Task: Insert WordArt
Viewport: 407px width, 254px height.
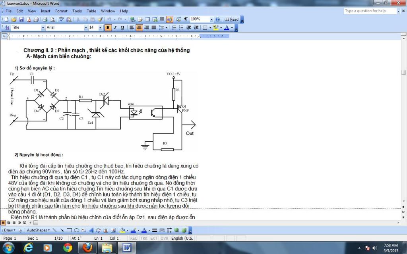Action: tap(91, 230)
